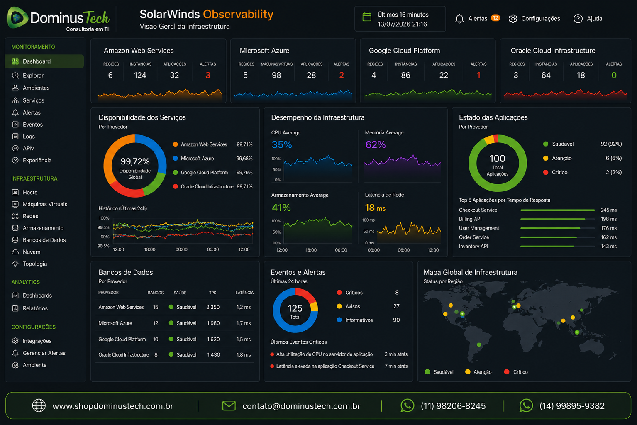Click the Microsoft Azure blue legend dot
Screen dimensions: 637x425
coord(176,159)
